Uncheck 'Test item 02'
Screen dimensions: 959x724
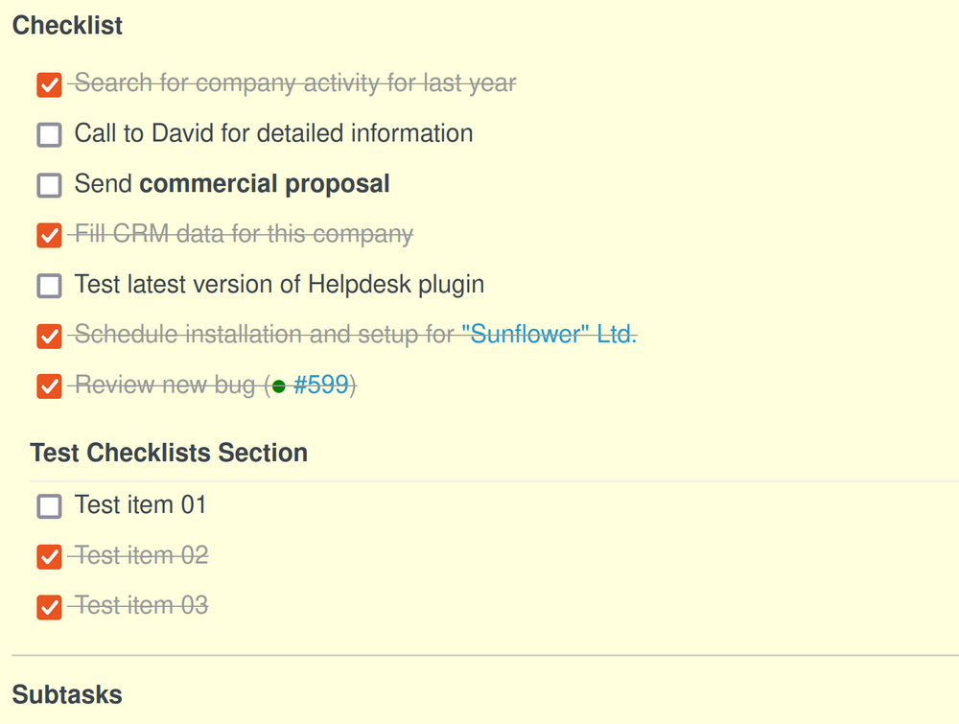[x=49, y=556]
